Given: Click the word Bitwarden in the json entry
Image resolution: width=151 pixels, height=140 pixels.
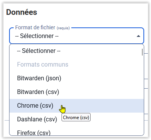Looking at the screenshot, I should point(30,78).
